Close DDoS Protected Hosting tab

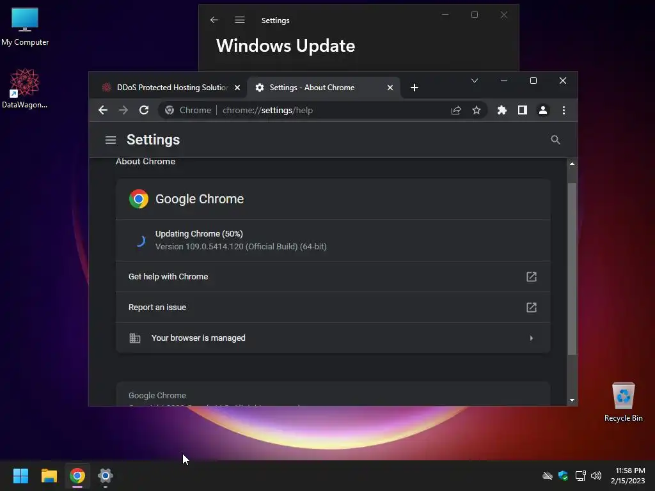(x=237, y=88)
